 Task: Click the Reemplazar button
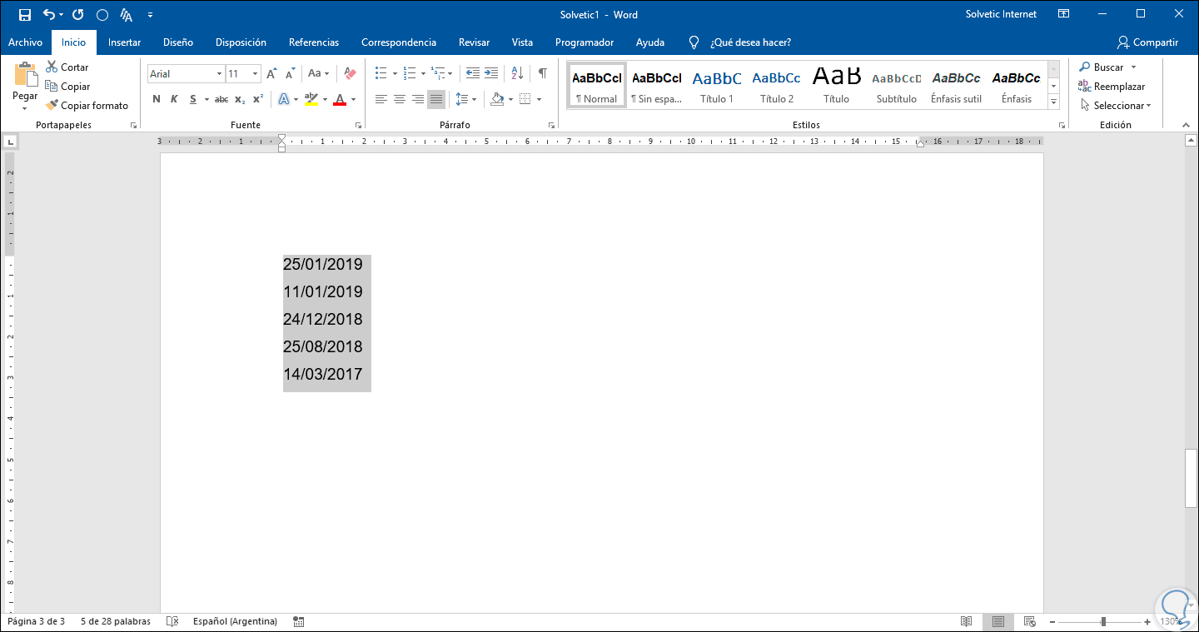tap(1112, 87)
